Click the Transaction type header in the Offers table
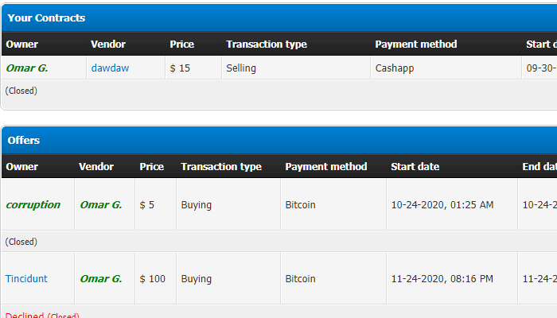Image resolution: width=557 pixels, height=318 pixels. pos(221,167)
